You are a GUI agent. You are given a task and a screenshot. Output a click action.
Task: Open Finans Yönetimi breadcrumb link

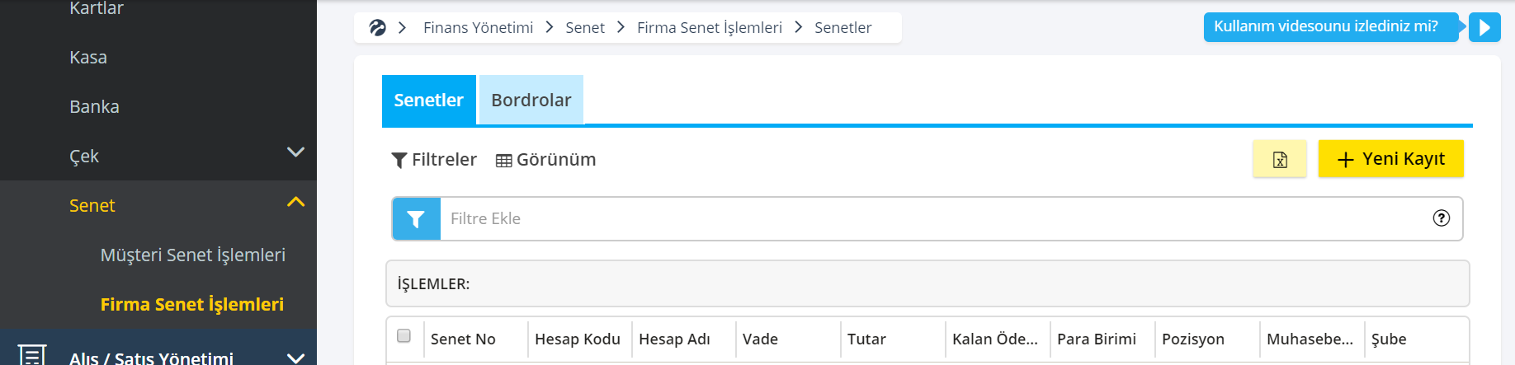point(478,28)
